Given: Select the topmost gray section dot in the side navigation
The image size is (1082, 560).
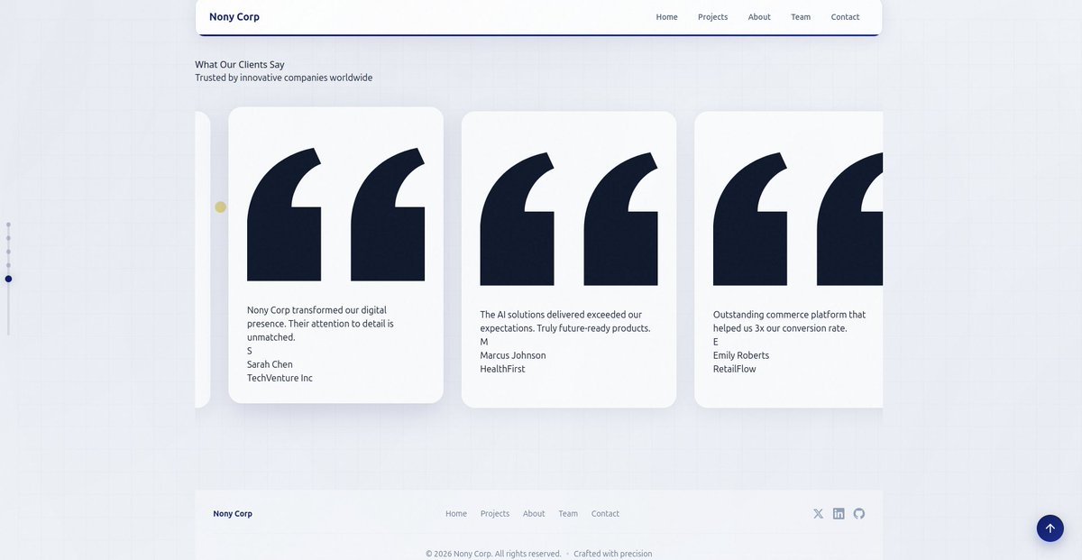Looking at the screenshot, I should click(8, 225).
